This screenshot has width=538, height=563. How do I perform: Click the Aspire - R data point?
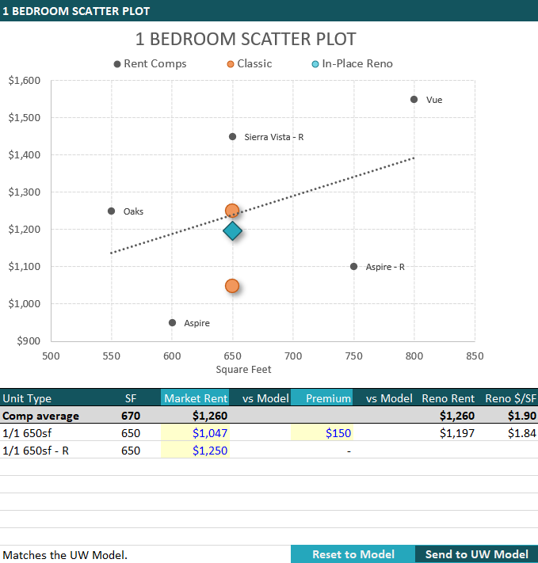[353, 266]
